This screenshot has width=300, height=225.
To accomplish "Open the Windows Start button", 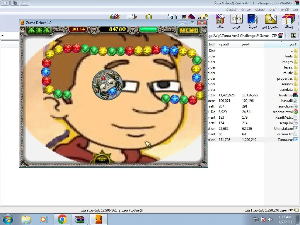I will point(8,219).
